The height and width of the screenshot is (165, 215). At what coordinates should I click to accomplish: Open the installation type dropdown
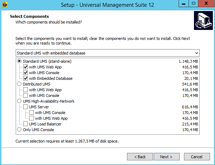(107, 53)
